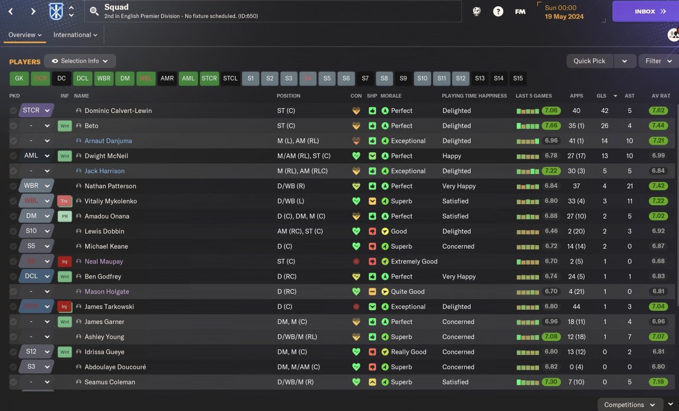Open the FM menu icon
The image size is (679, 411).
[x=520, y=11]
